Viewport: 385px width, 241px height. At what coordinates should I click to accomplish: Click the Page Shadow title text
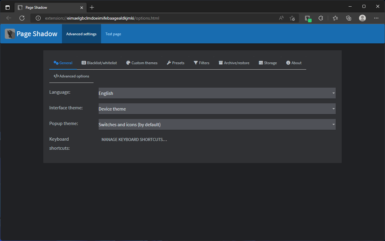(37, 34)
